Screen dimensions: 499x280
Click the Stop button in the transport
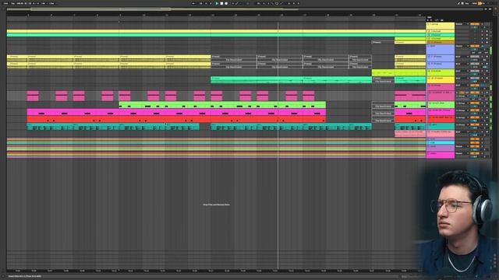coord(221,3)
